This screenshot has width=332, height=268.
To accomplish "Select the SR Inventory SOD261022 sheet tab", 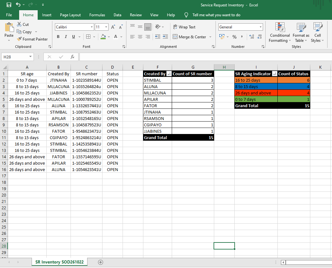I will [59, 262].
